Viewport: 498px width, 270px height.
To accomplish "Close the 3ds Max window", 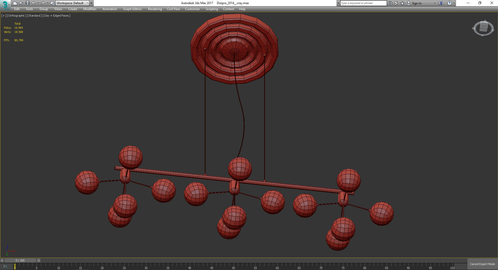I will (x=492, y=3).
